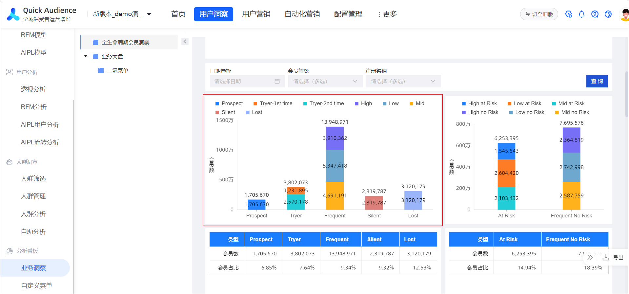Screen dimensions: 629x294
Task: Collapse the menu panel with arrow icon
Action: pos(185,42)
